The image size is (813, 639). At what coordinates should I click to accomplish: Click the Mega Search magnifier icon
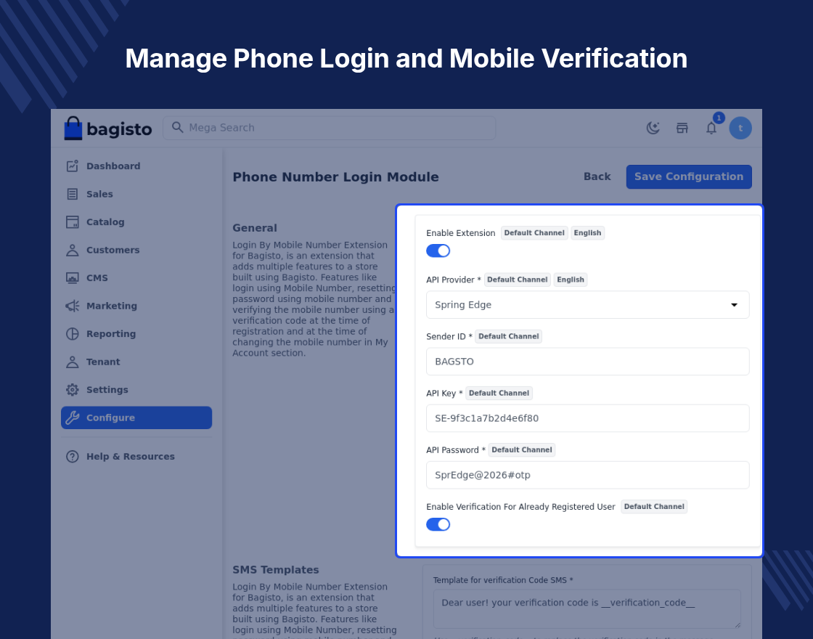point(177,128)
